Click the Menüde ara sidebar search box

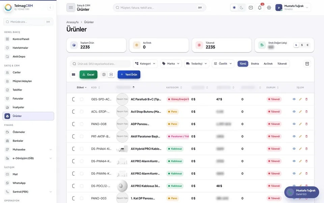tap(28, 22)
